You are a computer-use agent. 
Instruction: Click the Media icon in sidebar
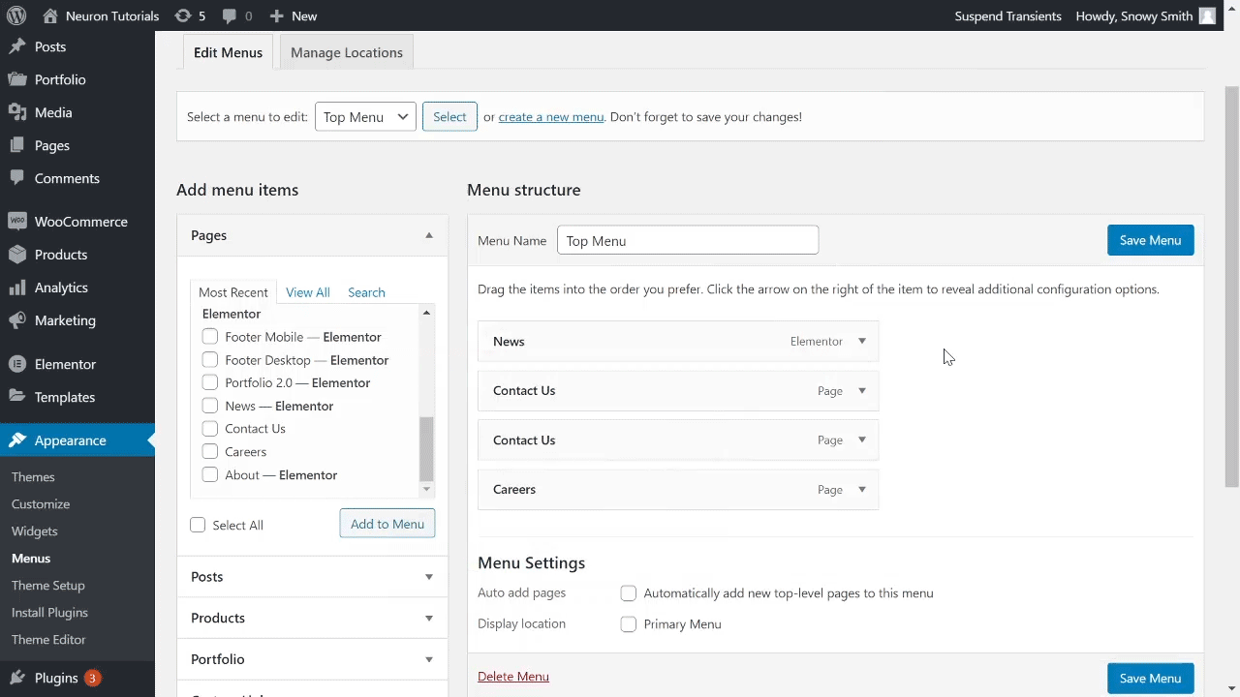tap(16, 112)
